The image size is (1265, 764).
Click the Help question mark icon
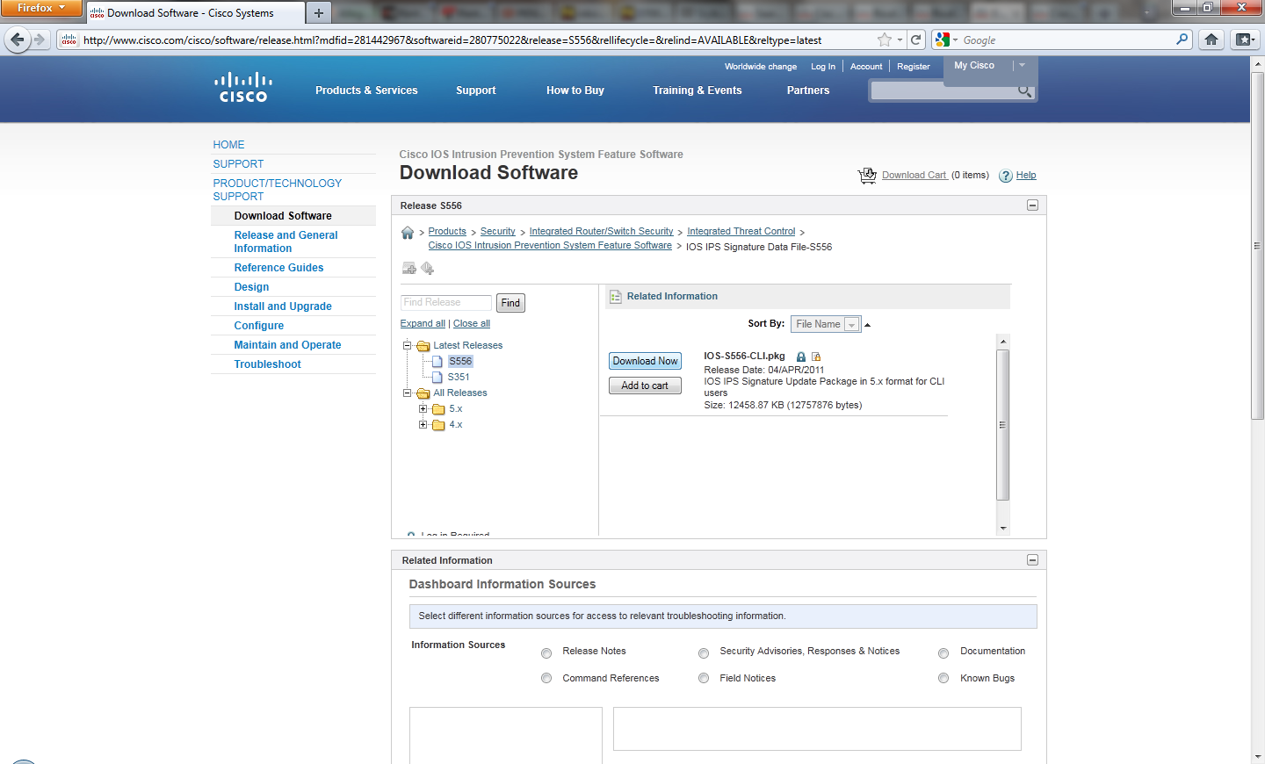[x=1006, y=176]
